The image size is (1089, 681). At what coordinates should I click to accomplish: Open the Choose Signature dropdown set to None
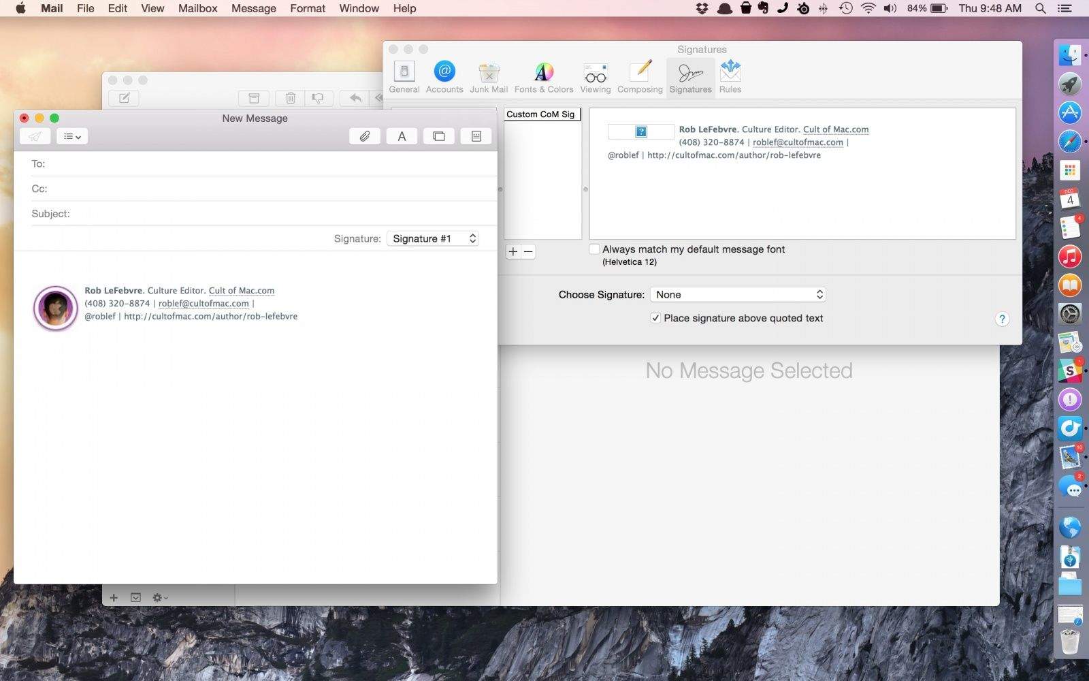pos(738,294)
